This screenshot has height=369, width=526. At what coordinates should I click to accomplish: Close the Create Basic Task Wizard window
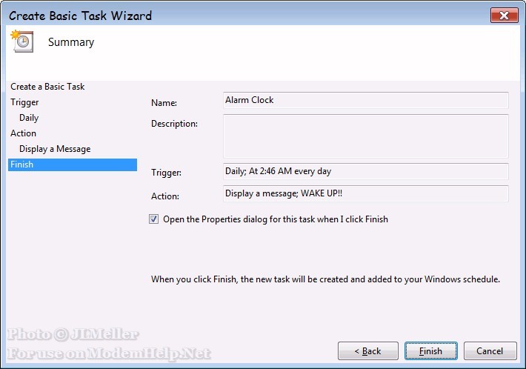(x=504, y=16)
